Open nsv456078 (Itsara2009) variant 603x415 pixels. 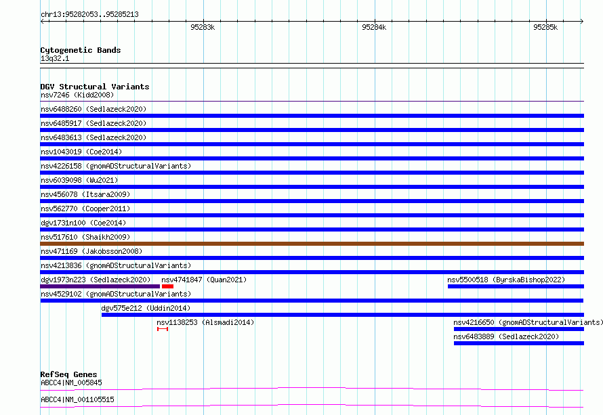pos(85,194)
